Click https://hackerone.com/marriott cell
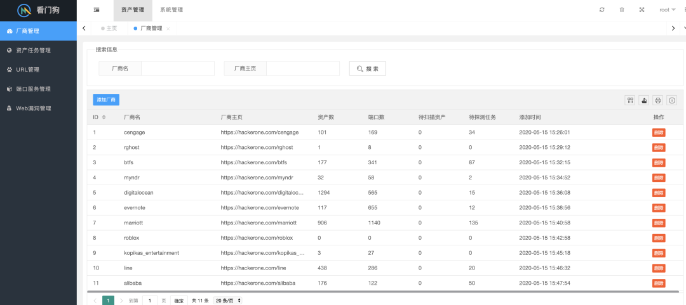This screenshot has width=686, height=305. coord(259,223)
